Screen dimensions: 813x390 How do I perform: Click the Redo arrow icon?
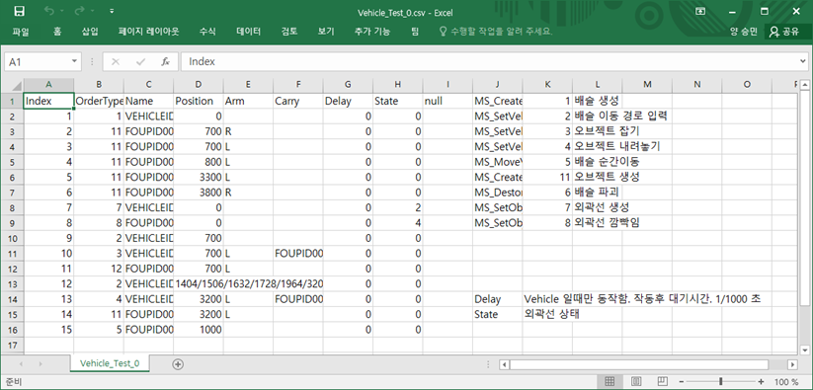tap(79, 11)
